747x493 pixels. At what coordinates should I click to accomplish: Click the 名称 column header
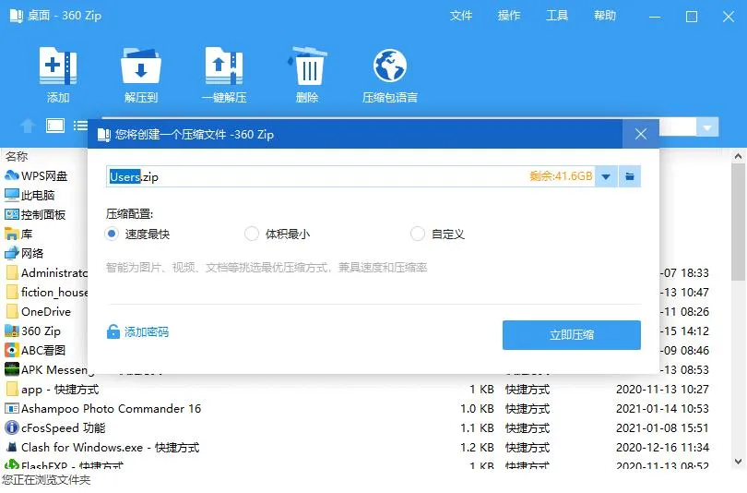[x=17, y=156]
